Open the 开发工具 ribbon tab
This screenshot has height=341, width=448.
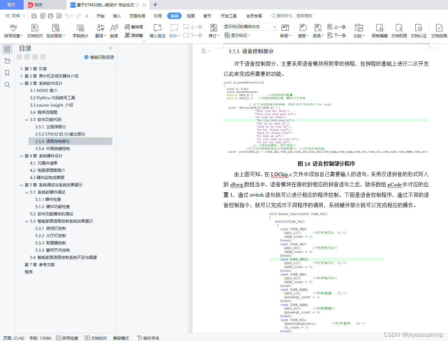point(229,16)
